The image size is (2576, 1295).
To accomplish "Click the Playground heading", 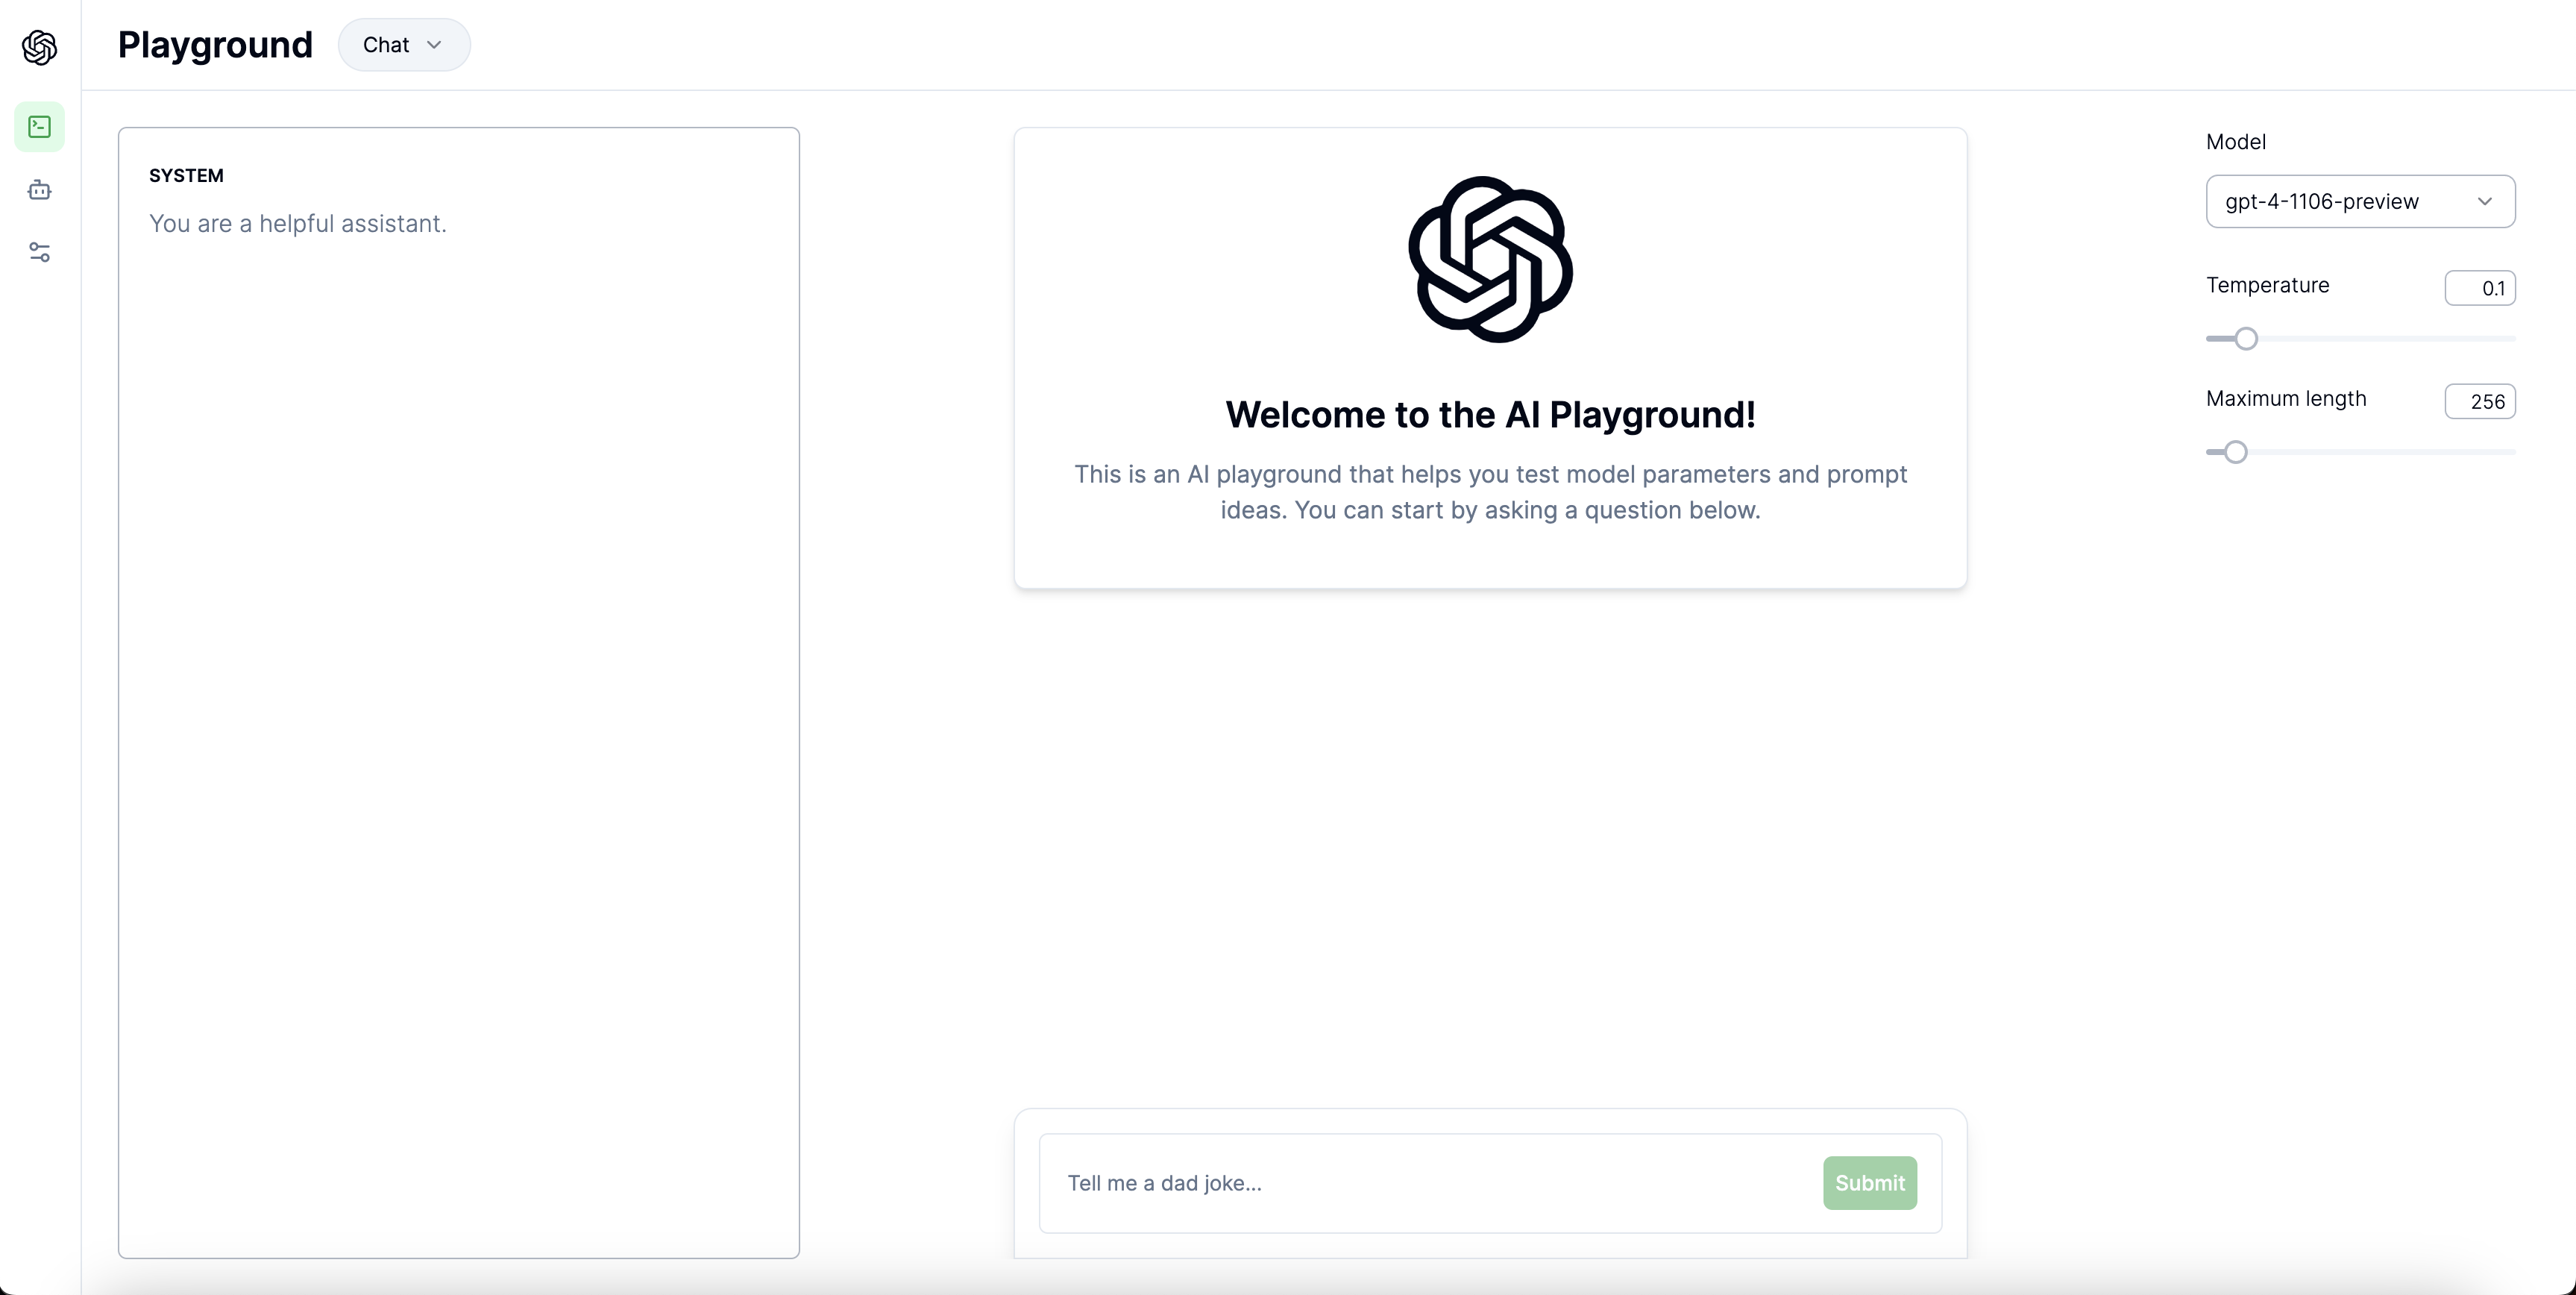I will pos(215,44).
